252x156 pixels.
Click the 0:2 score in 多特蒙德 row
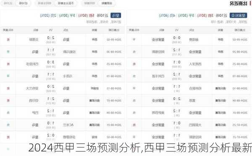(51, 135)
